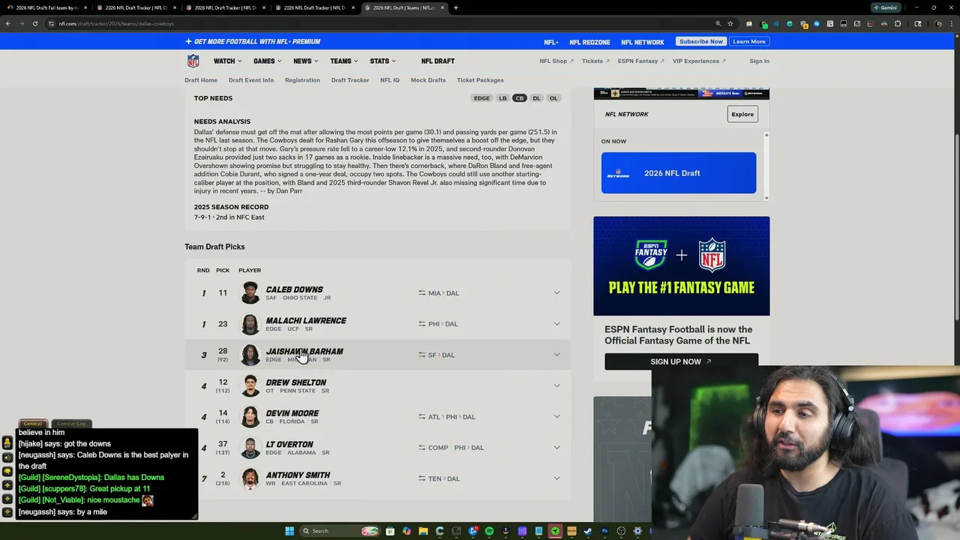
Task: Open the GAMES dropdown menu
Action: (x=267, y=61)
